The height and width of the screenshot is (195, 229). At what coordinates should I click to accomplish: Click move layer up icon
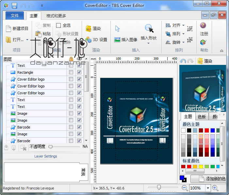click(6, 147)
